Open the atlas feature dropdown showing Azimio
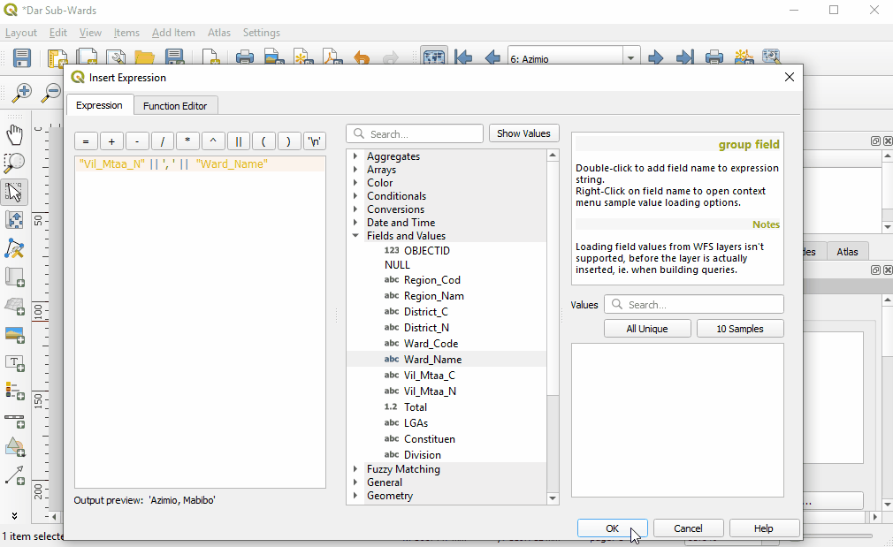 click(631, 59)
